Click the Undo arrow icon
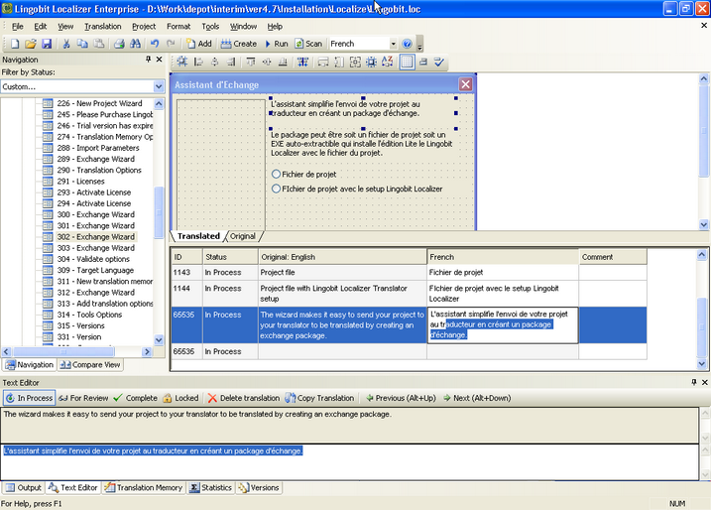The image size is (711, 510). pos(154,44)
